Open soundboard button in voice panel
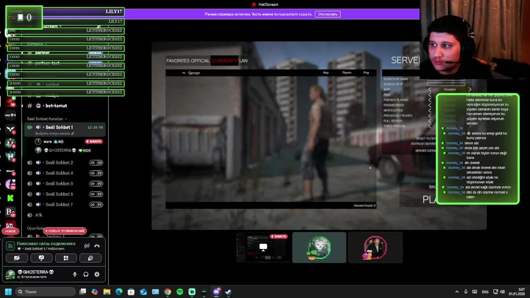Viewport: 530px width, 298px height. point(91,258)
